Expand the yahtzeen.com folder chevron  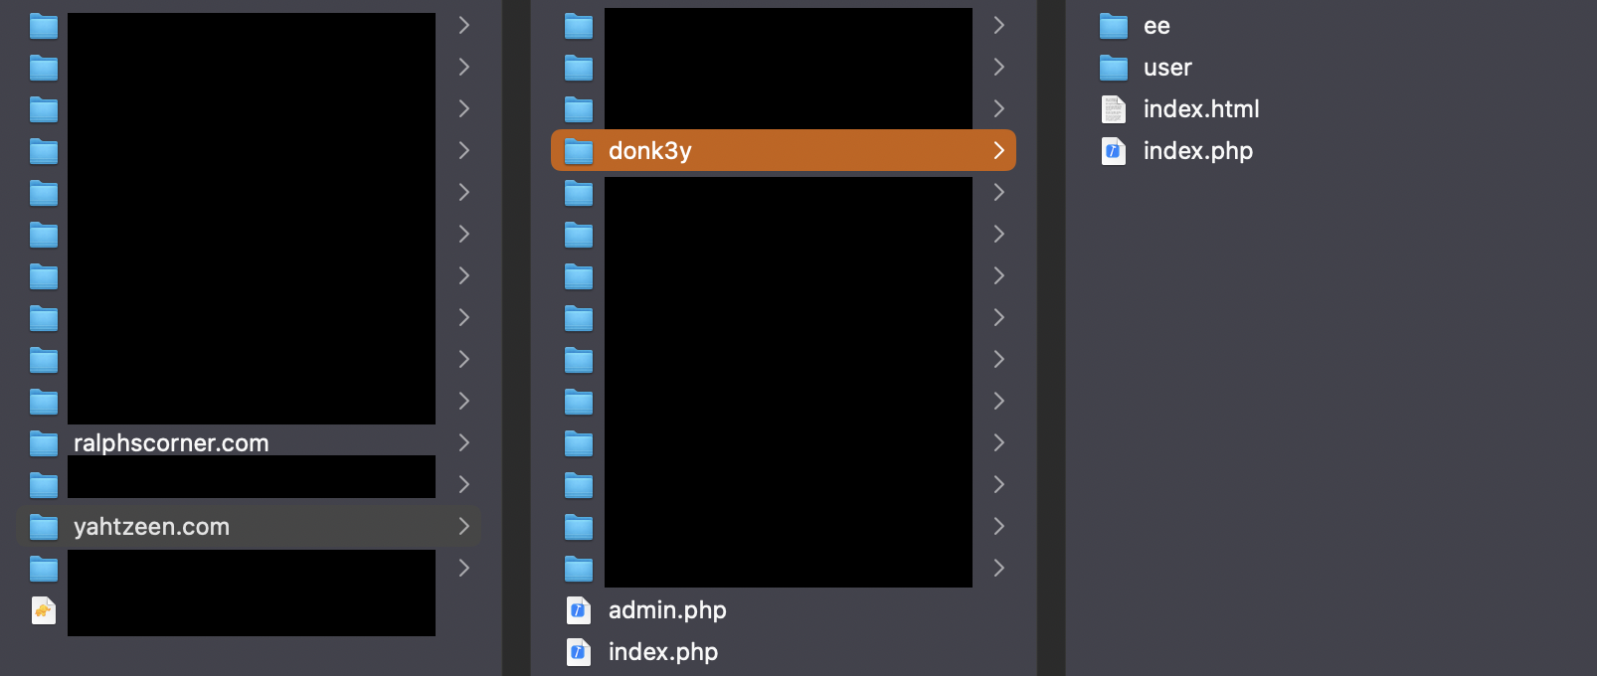point(463,527)
